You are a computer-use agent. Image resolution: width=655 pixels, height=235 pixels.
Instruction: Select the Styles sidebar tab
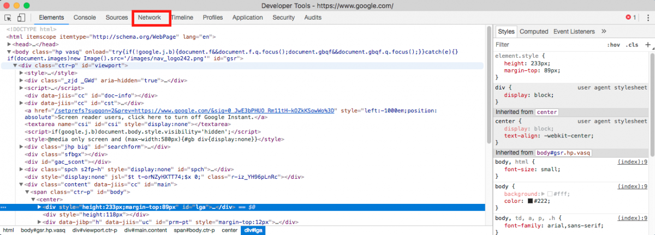click(506, 32)
